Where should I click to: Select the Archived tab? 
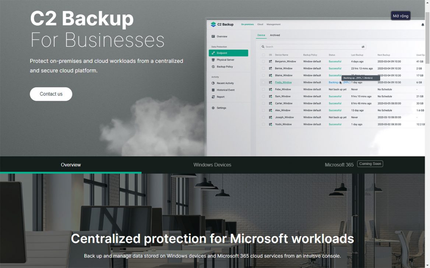[x=275, y=35]
